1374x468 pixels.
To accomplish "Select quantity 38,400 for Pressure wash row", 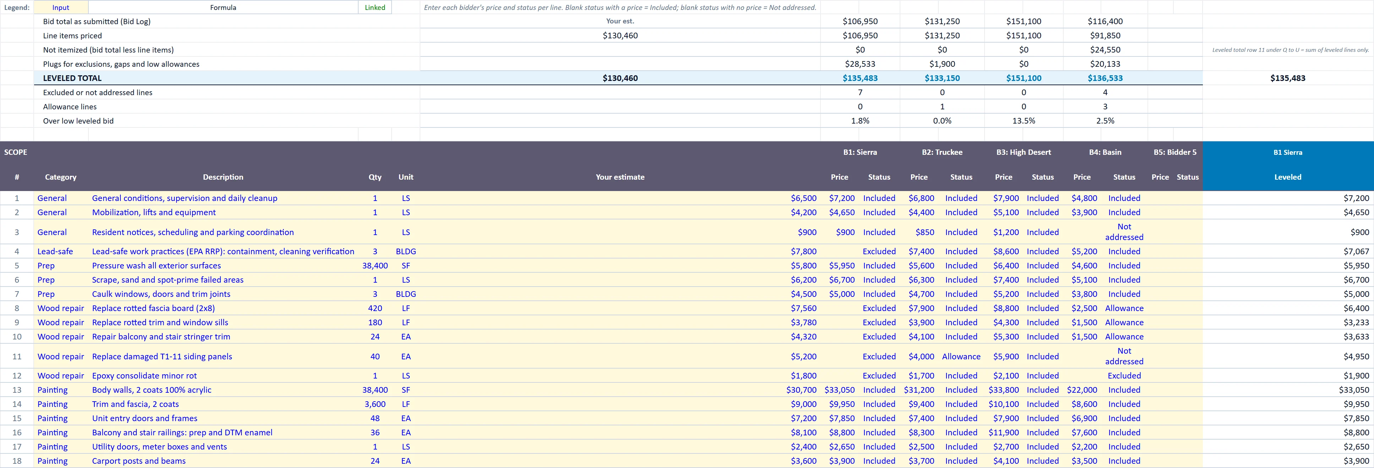I will click(x=375, y=266).
